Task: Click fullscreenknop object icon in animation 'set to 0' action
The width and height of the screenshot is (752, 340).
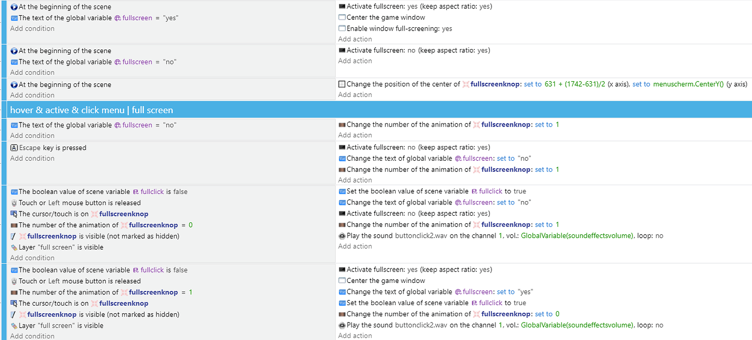Action: pyautogui.click(x=477, y=314)
